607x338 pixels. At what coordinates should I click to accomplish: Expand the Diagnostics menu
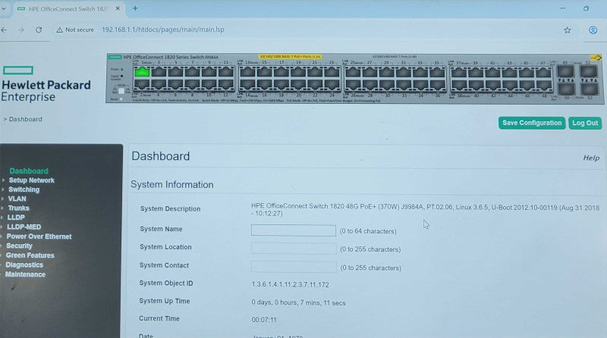coord(24,265)
